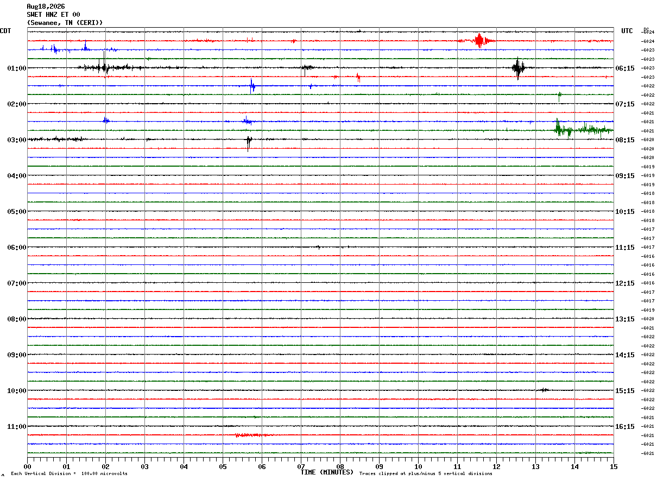The width and height of the screenshot is (657, 481).
Task: Select the SWET HNZ ET 00 station header
Action: click(x=53, y=15)
